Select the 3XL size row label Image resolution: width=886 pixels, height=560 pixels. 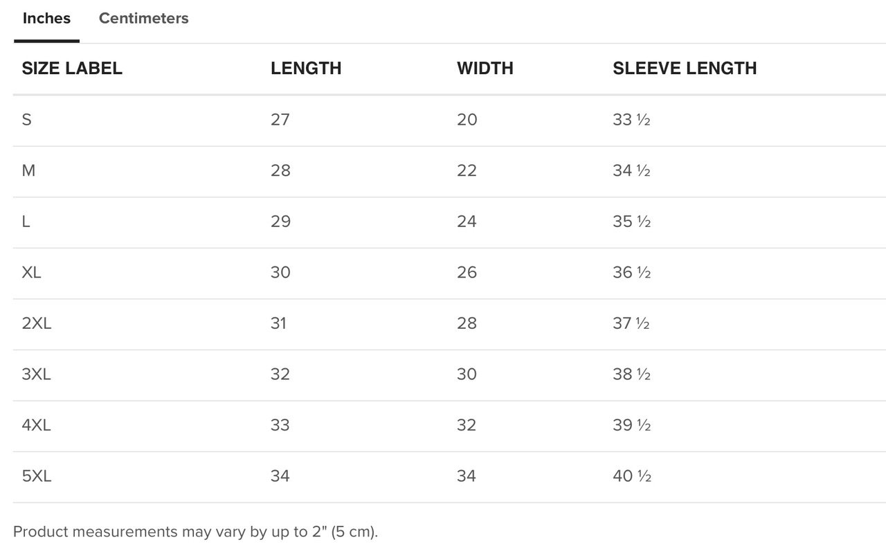point(37,374)
